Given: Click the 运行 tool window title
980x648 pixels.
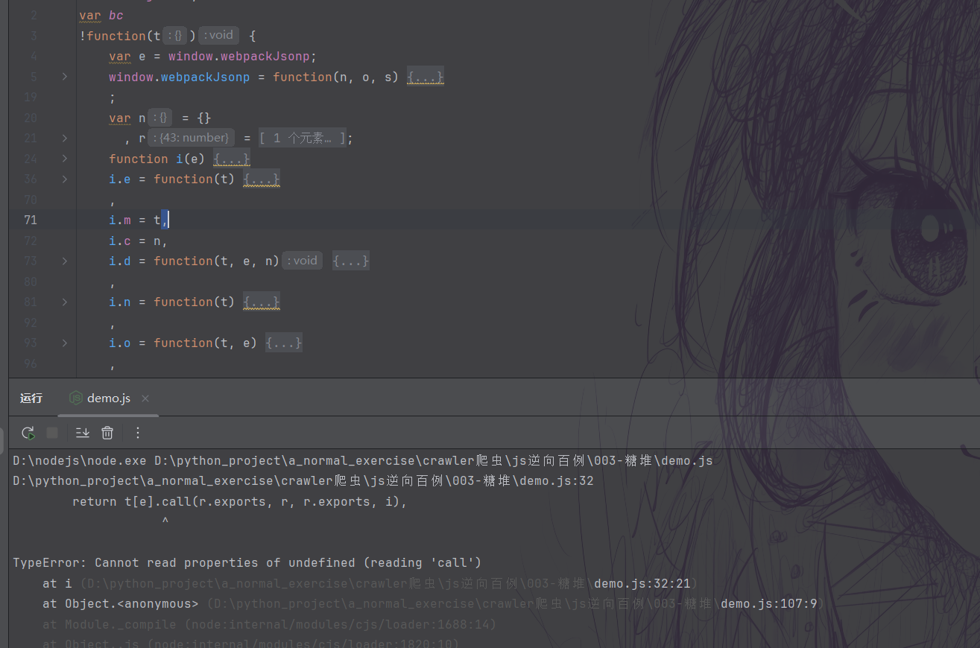Looking at the screenshot, I should pos(31,398).
